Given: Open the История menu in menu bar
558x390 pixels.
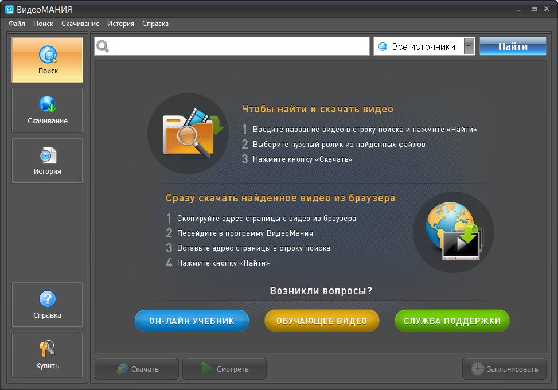Looking at the screenshot, I should coord(120,24).
